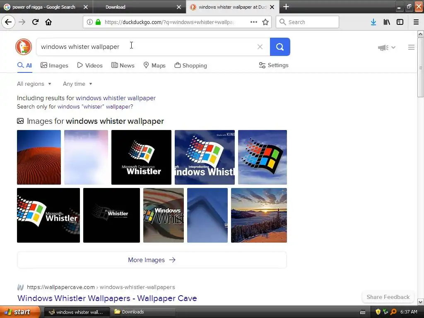The width and height of the screenshot is (424, 318).
Task: Open the black Microsoft Codename Whistler thumbnail
Action: click(142, 157)
